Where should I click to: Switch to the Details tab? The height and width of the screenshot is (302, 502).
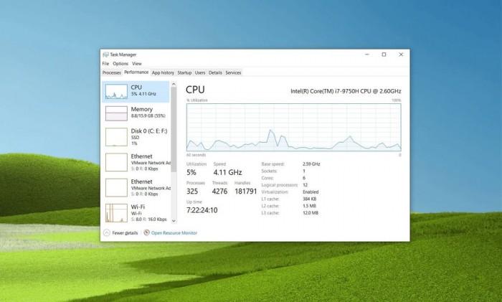click(215, 72)
